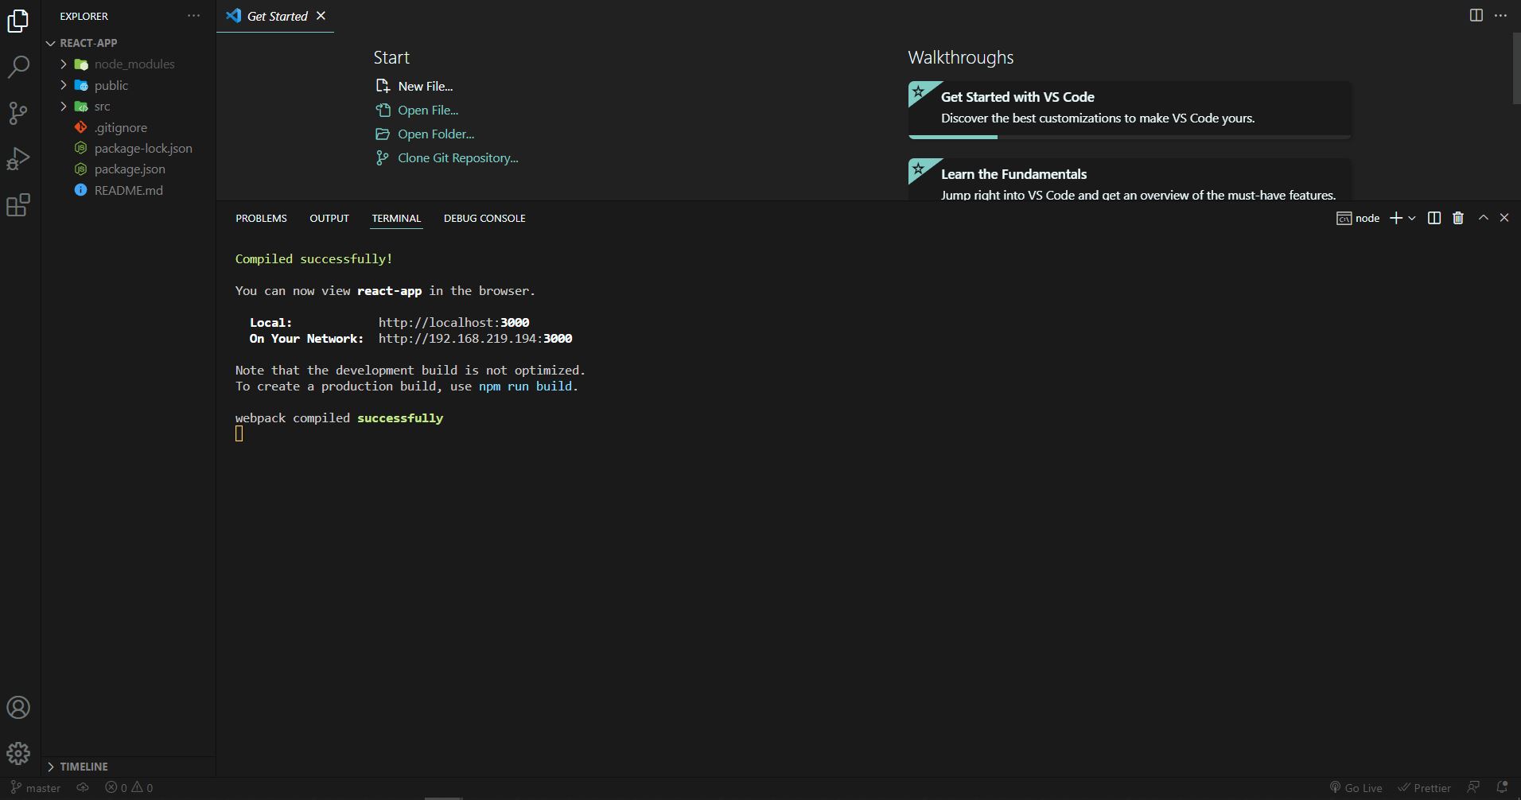Open the Search view in activity bar
The width and height of the screenshot is (1521, 800).
click(18, 67)
